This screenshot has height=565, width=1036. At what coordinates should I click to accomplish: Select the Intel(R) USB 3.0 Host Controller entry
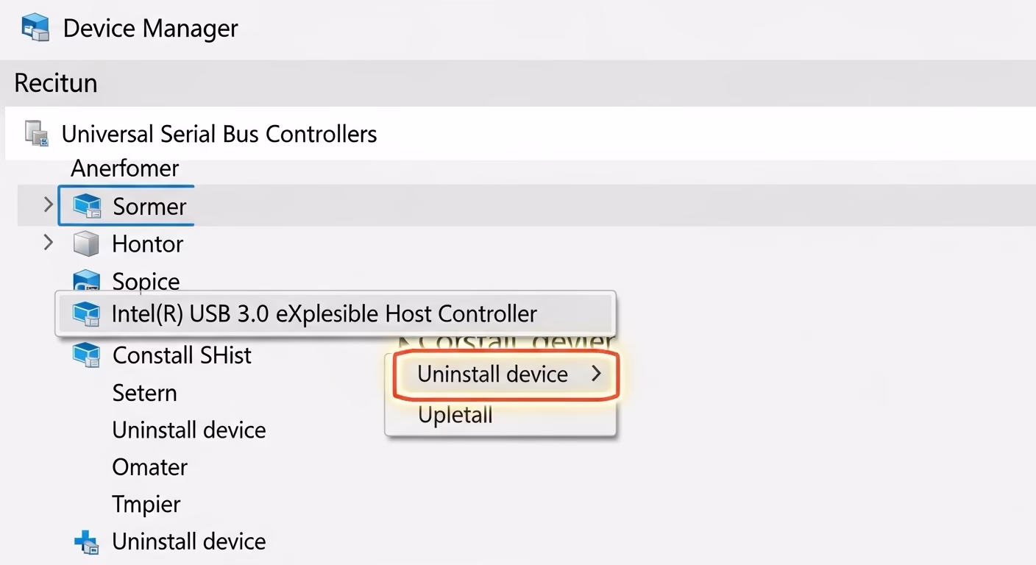click(x=324, y=314)
